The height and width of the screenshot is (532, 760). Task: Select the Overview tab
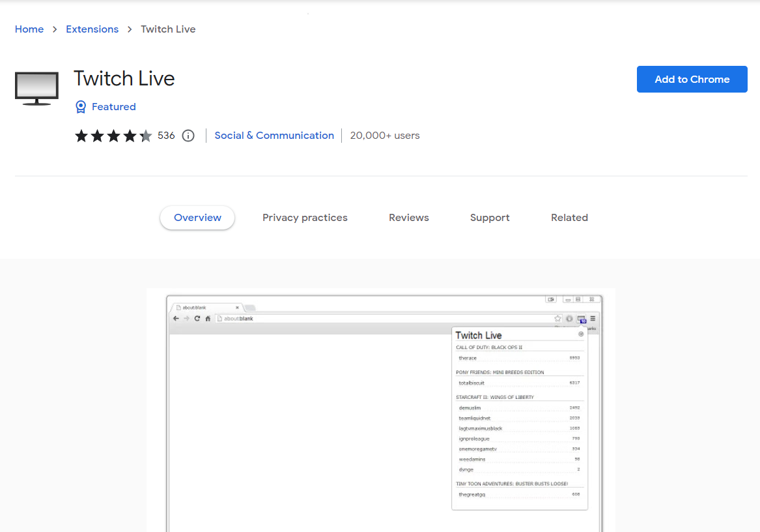click(x=197, y=217)
